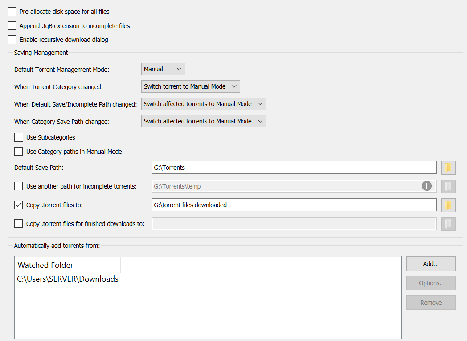Browse folder for Copy .torrent files to

[448, 205]
